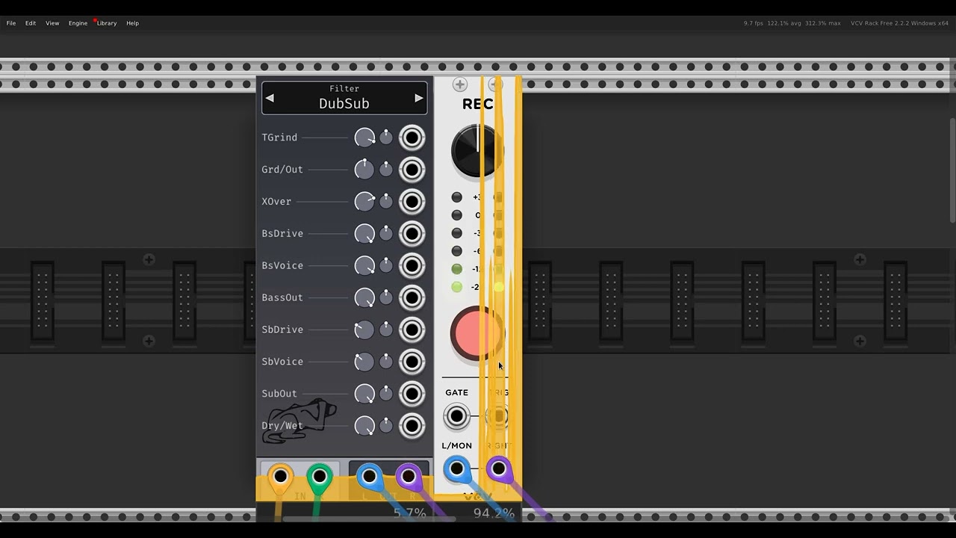Click the Grd/Out main knob
This screenshot has height=538, width=956.
coord(364,170)
